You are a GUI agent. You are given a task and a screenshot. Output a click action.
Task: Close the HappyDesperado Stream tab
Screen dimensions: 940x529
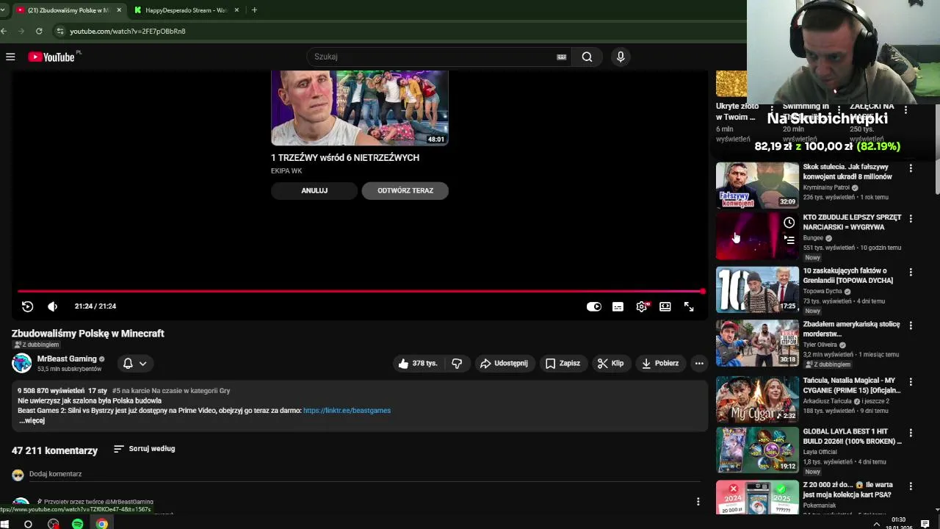point(236,10)
